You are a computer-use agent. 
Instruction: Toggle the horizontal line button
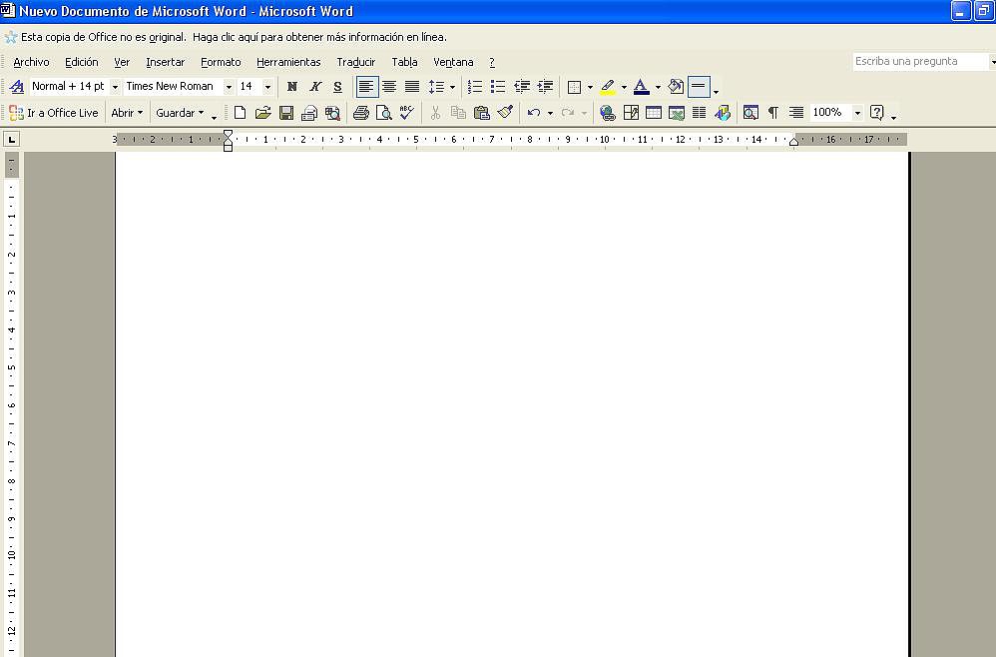click(x=699, y=87)
